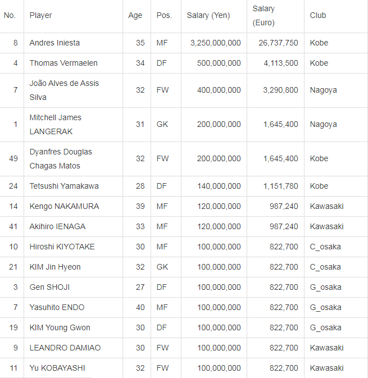Select the Andres Iniesta player name
Screen dimensions: 368x378
point(54,43)
